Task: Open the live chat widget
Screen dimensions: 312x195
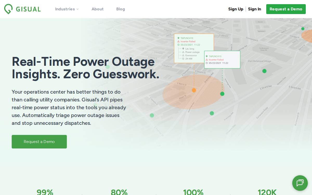Action: tap(300, 183)
